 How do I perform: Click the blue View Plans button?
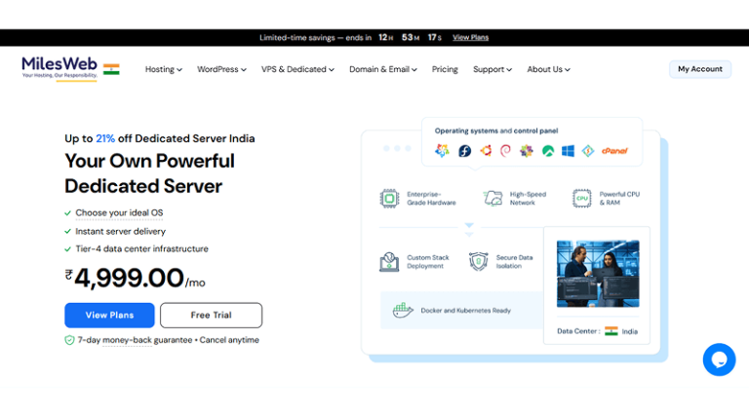pyautogui.click(x=109, y=316)
